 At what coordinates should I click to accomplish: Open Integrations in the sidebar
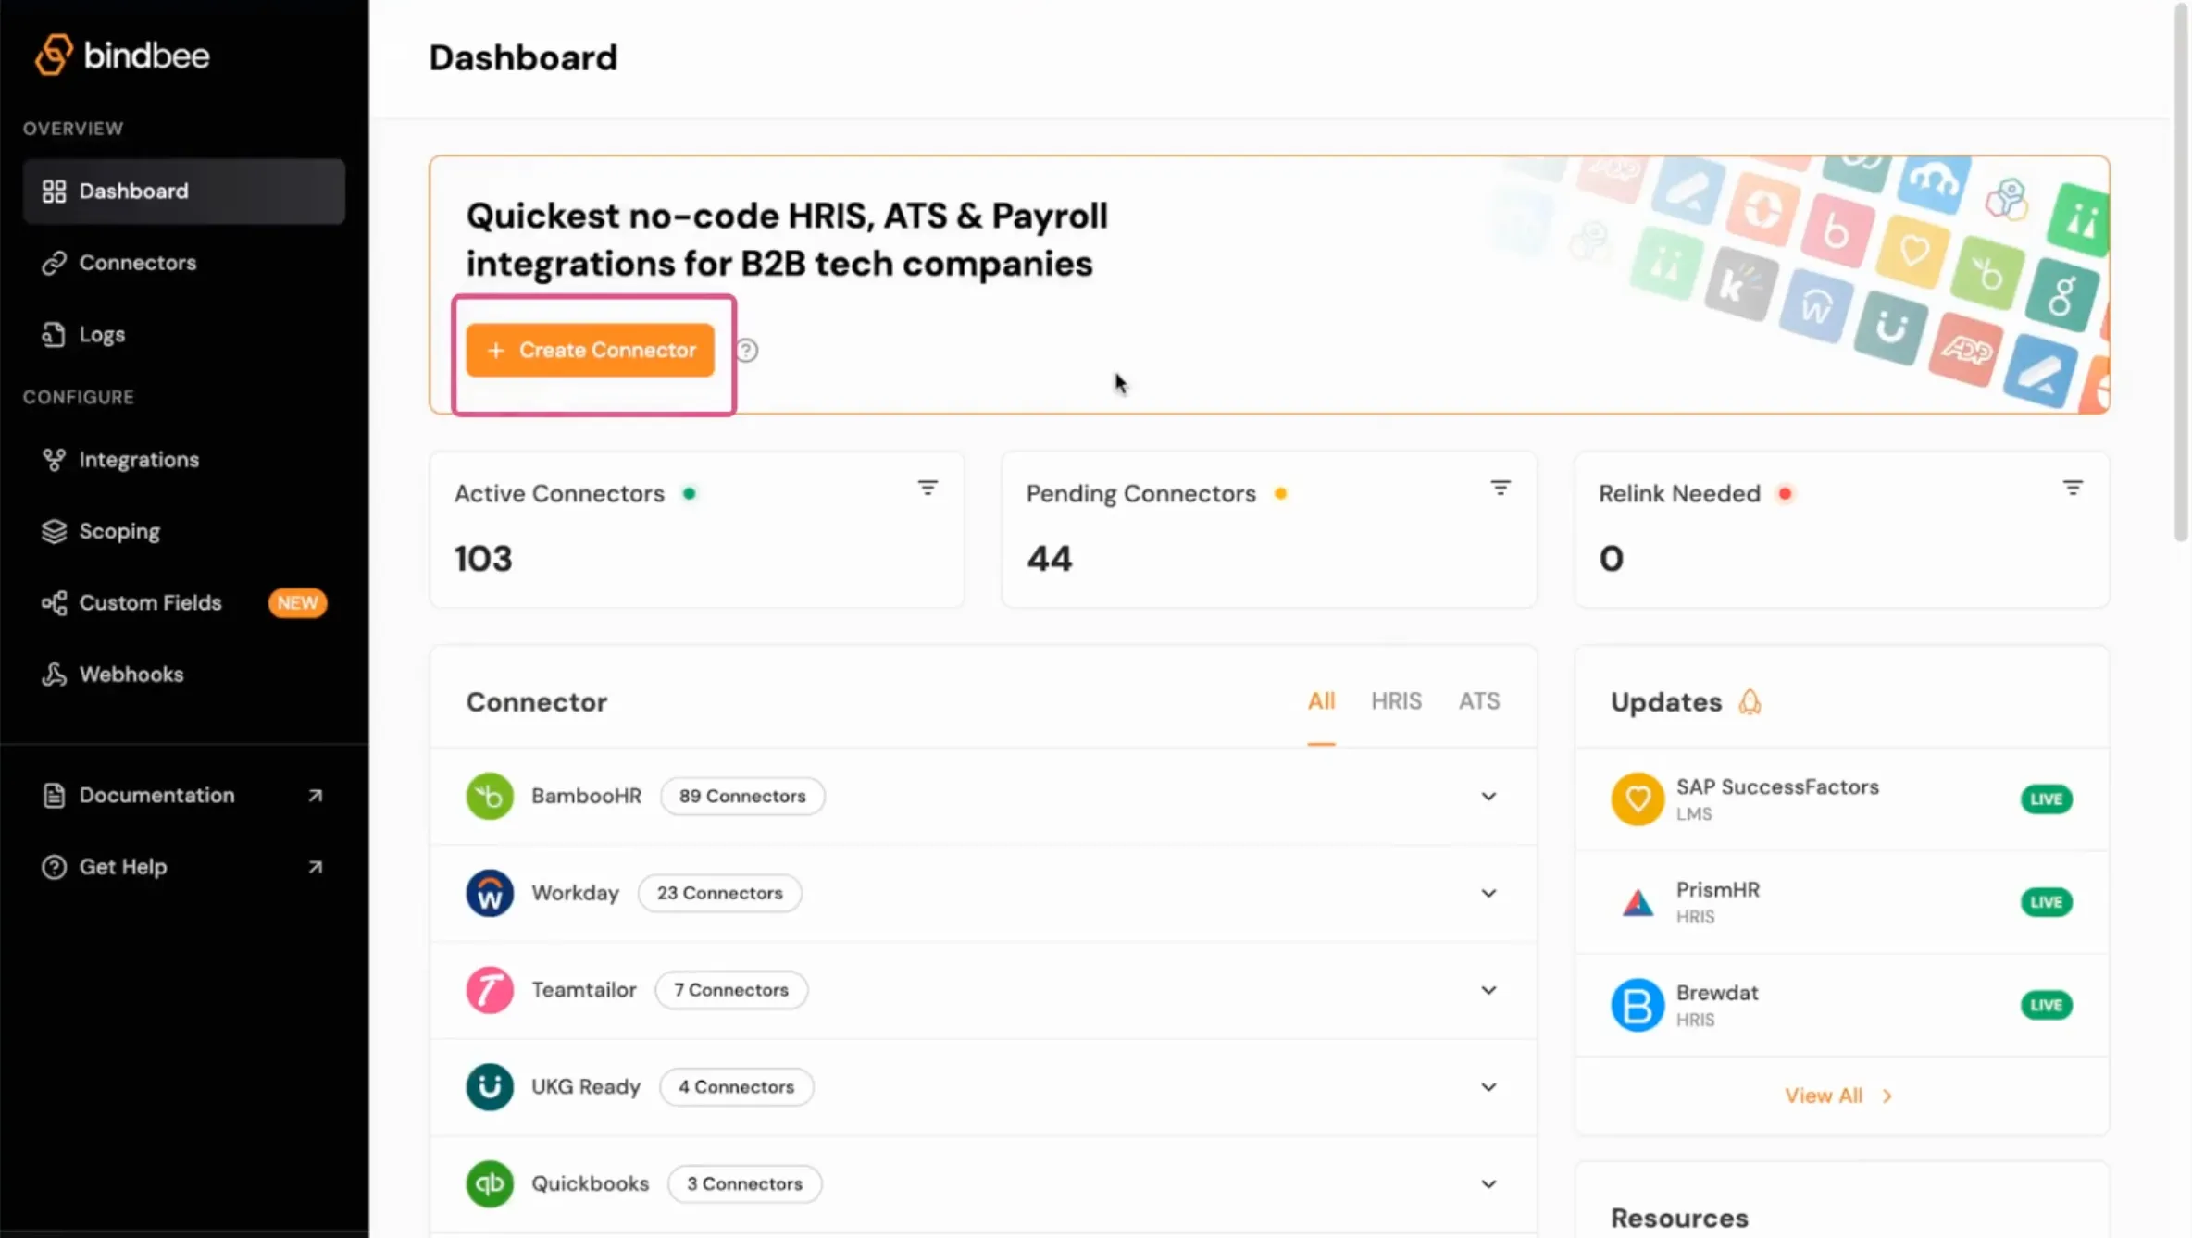click(184, 460)
